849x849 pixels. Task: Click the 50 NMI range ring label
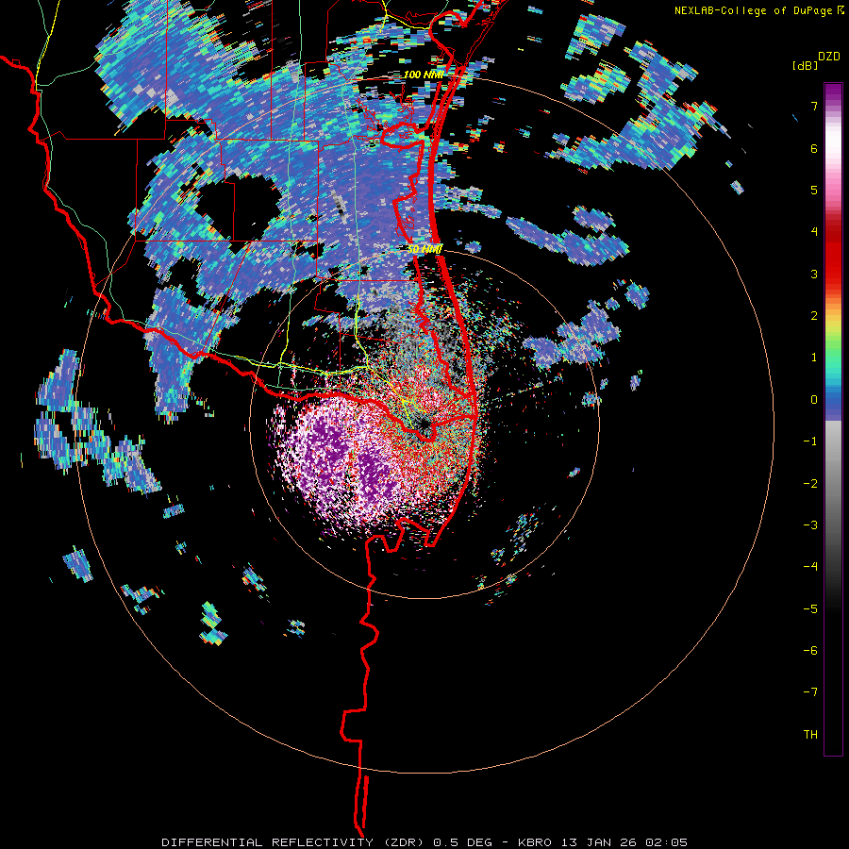click(x=424, y=249)
